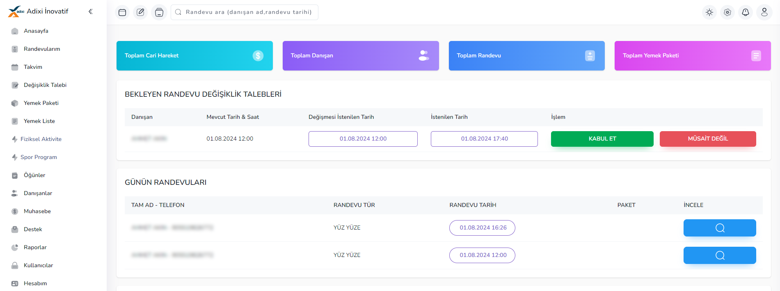Open user profile icon
This screenshot has height=291, width=780.
click(764, 12)
